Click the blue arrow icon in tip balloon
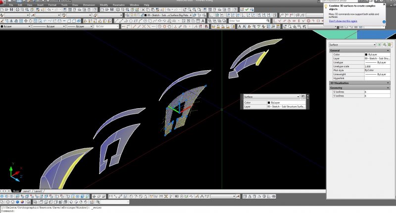The width and height of the screenshot is (396, 213). 384,22
